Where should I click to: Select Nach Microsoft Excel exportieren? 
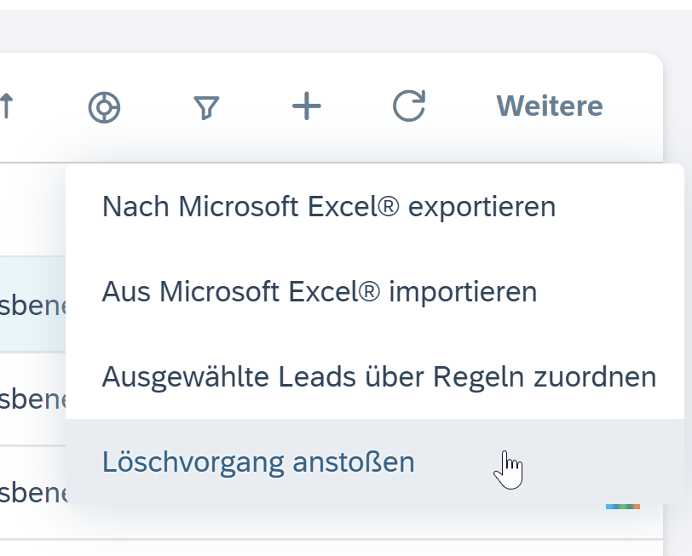point(328,206)
